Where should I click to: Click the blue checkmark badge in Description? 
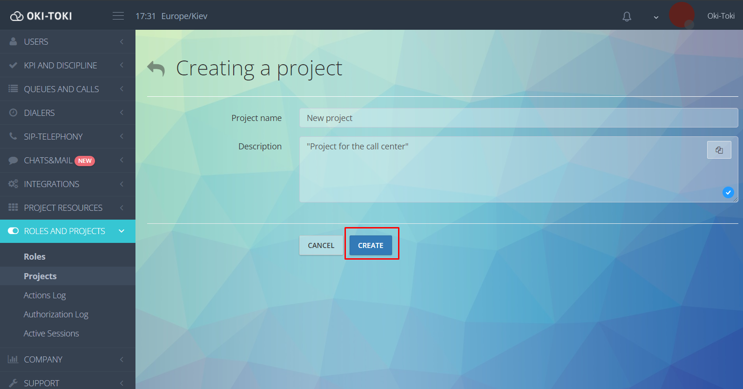[x=728, y=192]
